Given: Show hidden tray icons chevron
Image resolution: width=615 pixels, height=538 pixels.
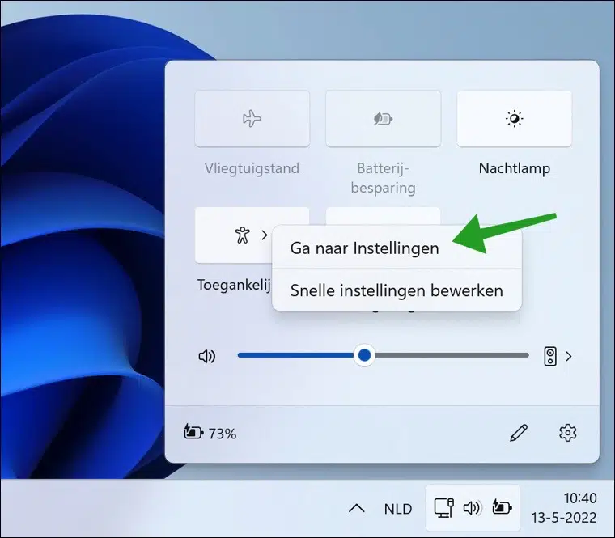Looking at the screenshot, I should 357,509.
